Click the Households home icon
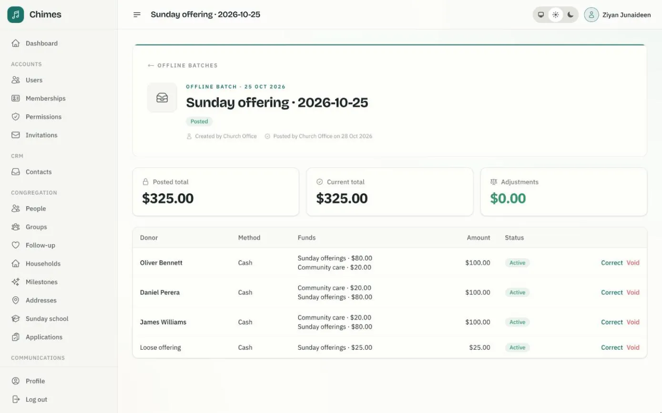This screenshot has height=413, width=662. pos(16,264)
